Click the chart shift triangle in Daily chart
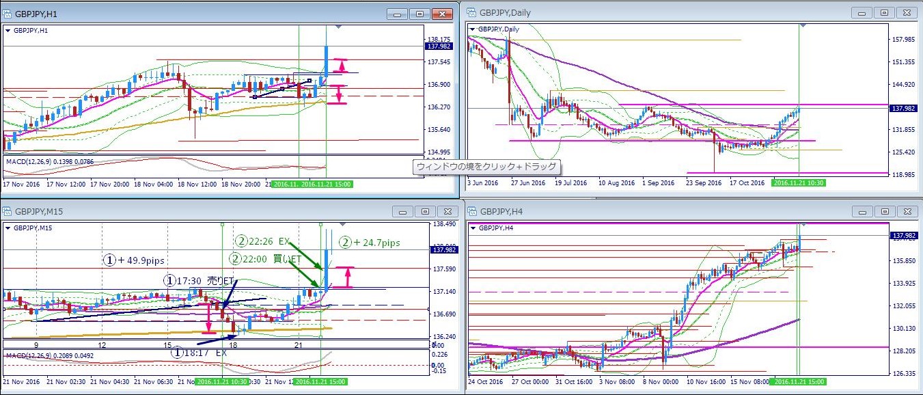 [803, 25]
